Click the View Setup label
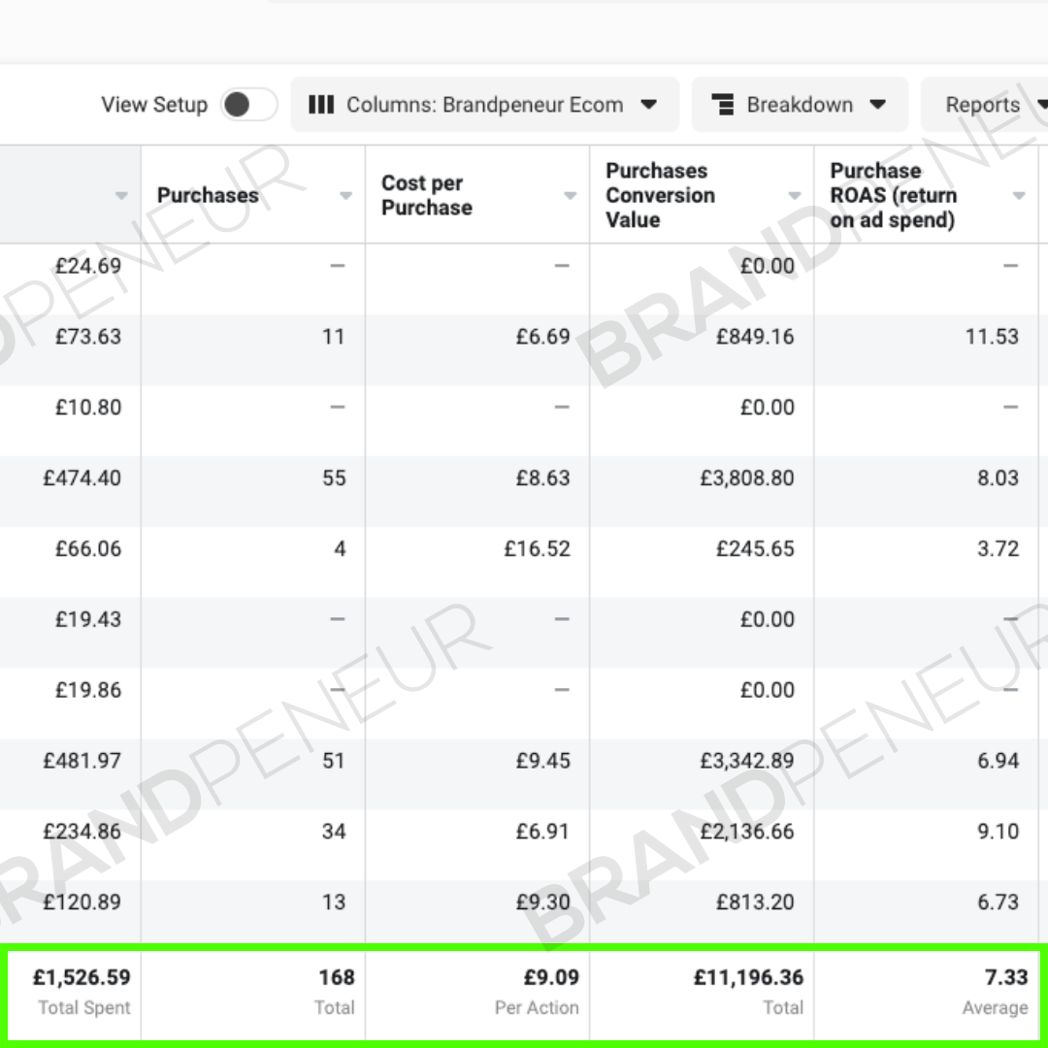1048x1048 pixels. (x=154, y=105)
